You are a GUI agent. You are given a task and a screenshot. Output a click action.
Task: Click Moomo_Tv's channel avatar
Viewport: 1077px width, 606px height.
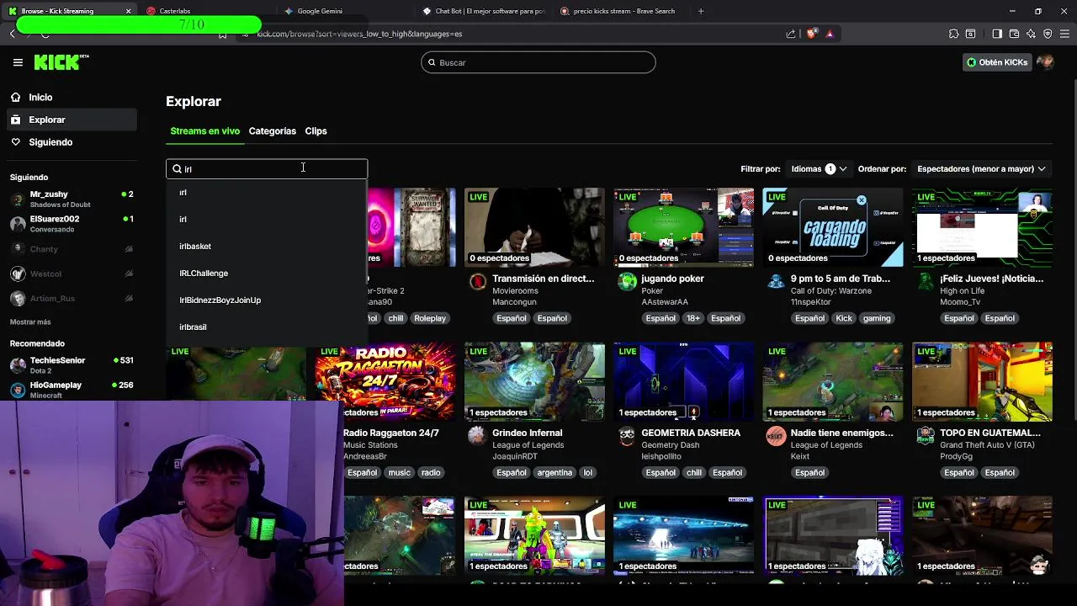coord(926,281)
